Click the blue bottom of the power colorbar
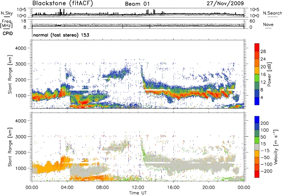The width and height of the screenshot is (282, 195). coord(257,101)
